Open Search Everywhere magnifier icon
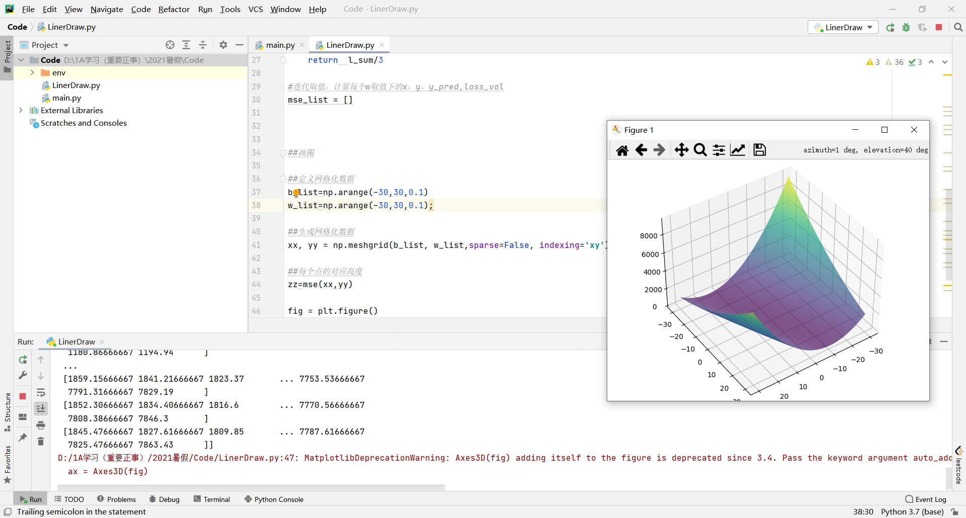Viewport: 966px width, 518px height. point(958,28)
